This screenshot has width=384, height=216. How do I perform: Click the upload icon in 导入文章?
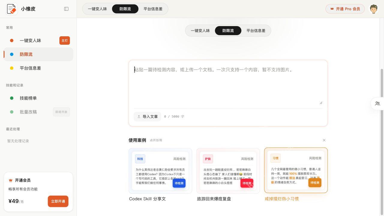tap(139, 116)
